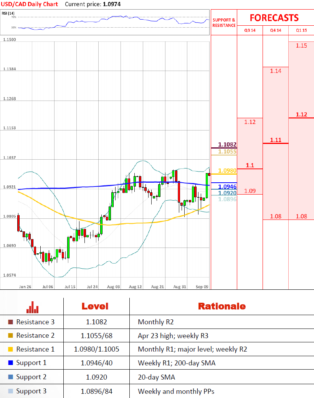The image size is (314, 398).
Task: Click the Resistance 1 yellow color swatch
Action: 10,349
